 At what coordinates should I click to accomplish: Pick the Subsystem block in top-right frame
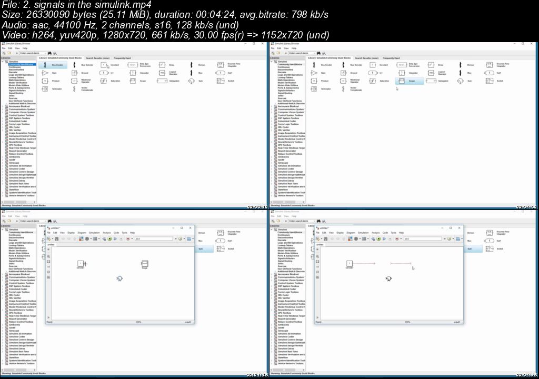click(x=437, y=81)
